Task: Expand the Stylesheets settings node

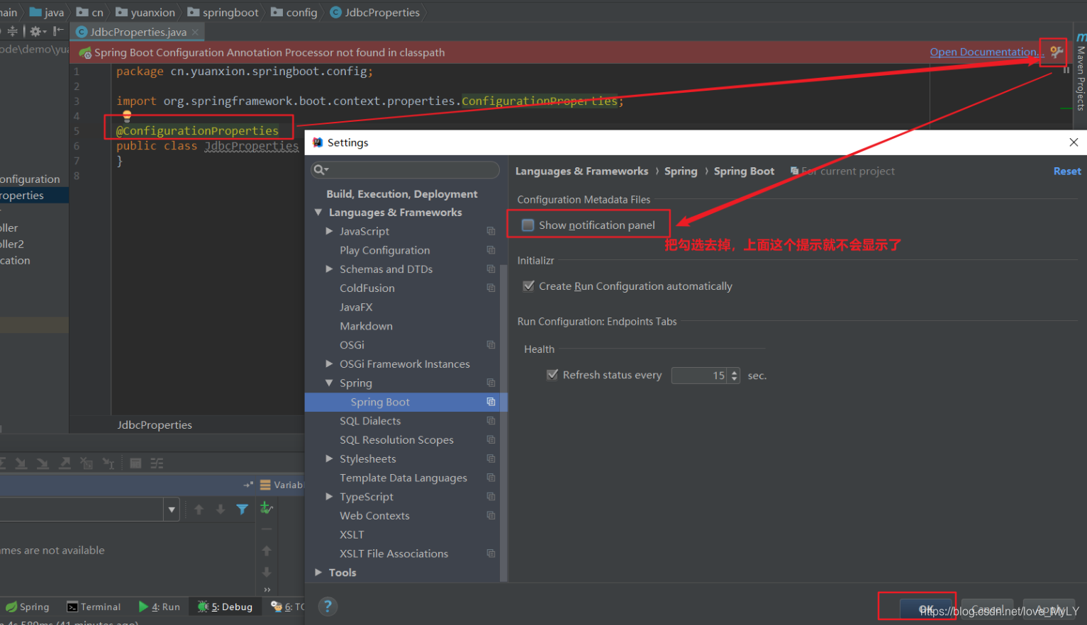Action: pyautogui.click(x=329, y=459)
